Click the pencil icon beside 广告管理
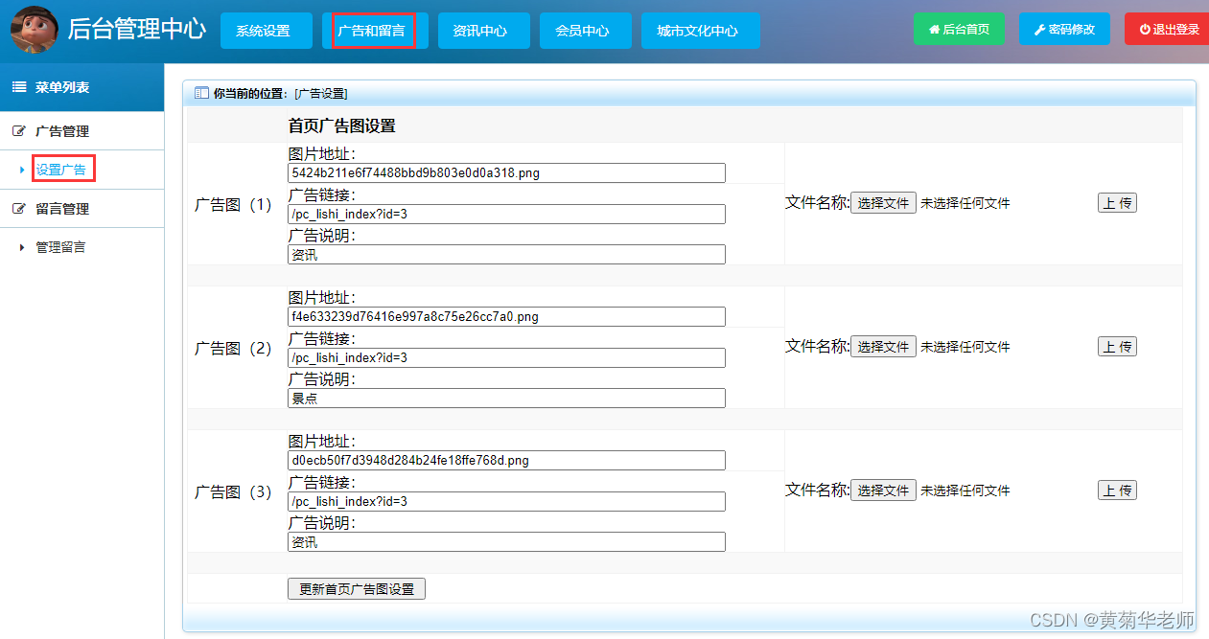 pos(16,130)
